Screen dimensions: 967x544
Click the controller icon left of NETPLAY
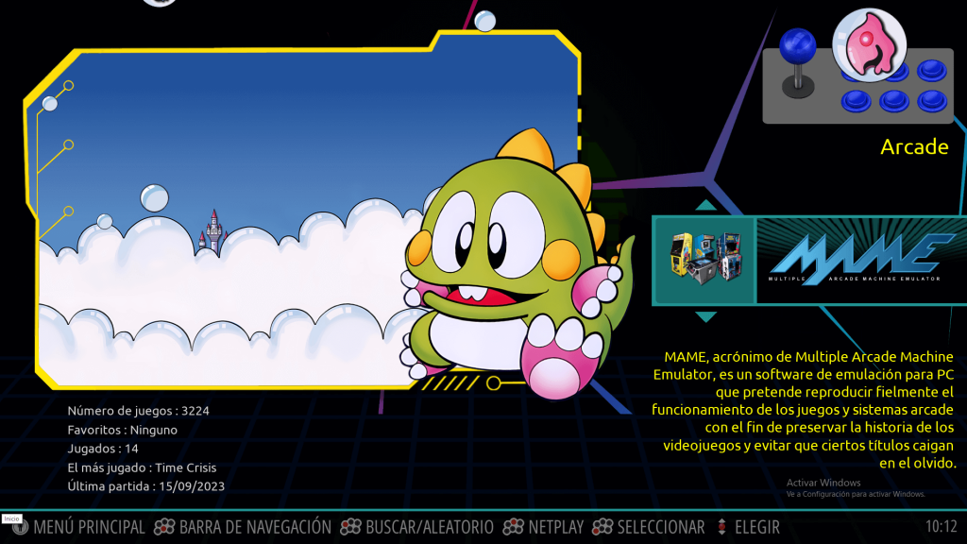(x=513, y=527)
